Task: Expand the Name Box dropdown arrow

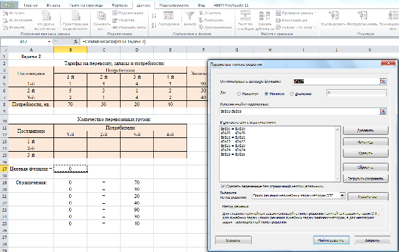Action: pos(49,42)
